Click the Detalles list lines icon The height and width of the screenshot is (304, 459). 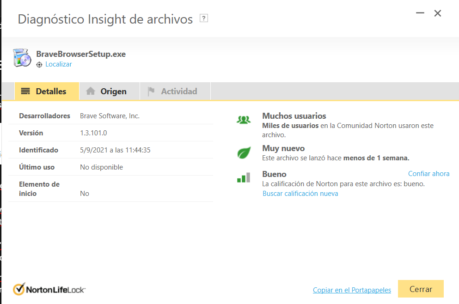(x=25, y=91)
